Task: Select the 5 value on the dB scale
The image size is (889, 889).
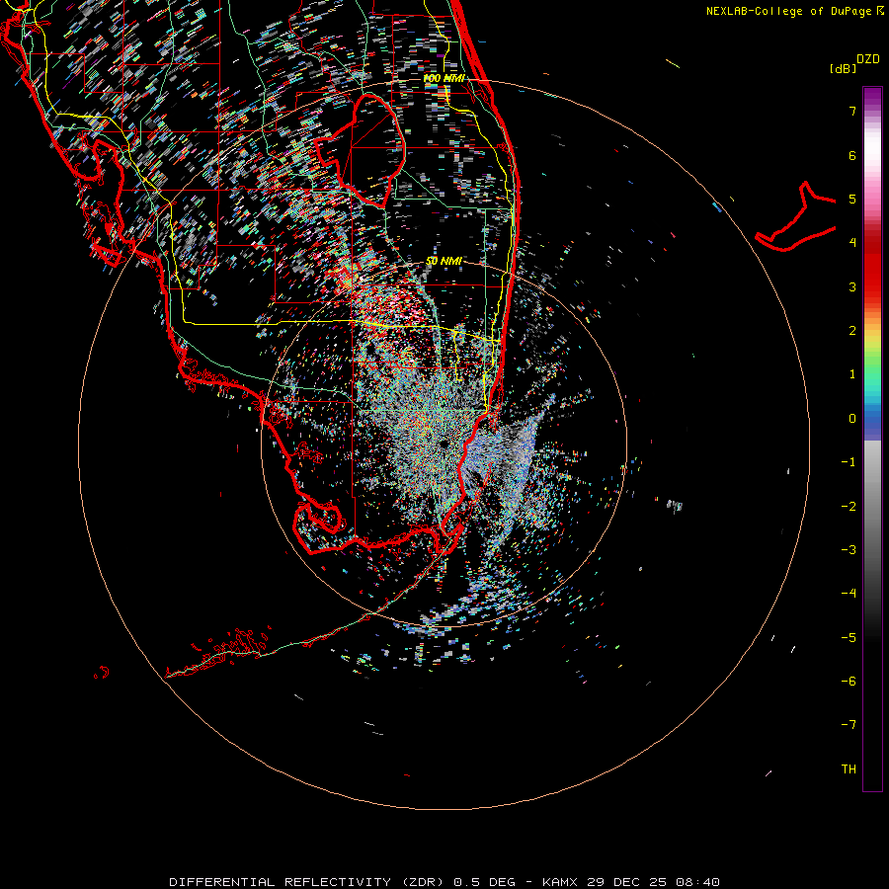Action: 852,199
